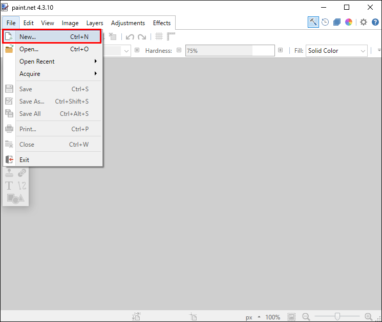Click the fit to window status icon
Image resolution: width=382 pixels, height=322 pixels.
click(x=291, y=317)
